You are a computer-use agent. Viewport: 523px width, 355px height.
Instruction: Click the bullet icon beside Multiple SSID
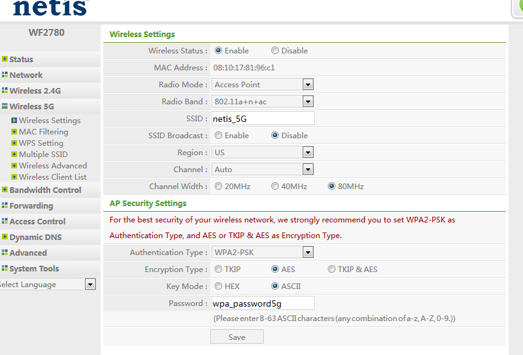[14, 154]
